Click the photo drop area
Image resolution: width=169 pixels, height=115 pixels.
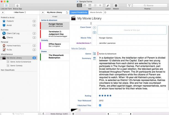point(132,30)
